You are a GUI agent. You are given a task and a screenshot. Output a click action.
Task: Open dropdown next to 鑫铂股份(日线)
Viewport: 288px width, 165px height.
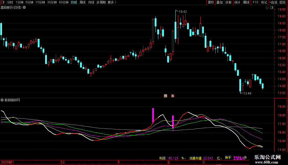pyautogui.click(x=24, y=8)
